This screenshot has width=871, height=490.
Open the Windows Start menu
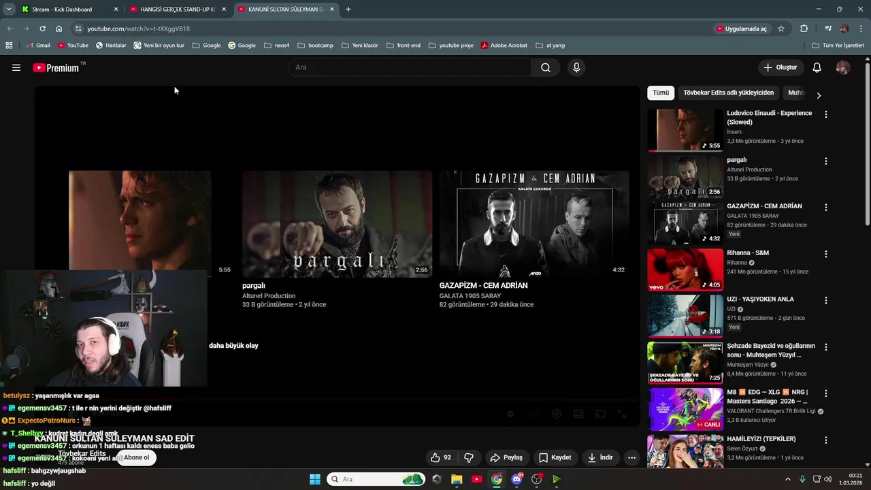click(x=315, y=479)
